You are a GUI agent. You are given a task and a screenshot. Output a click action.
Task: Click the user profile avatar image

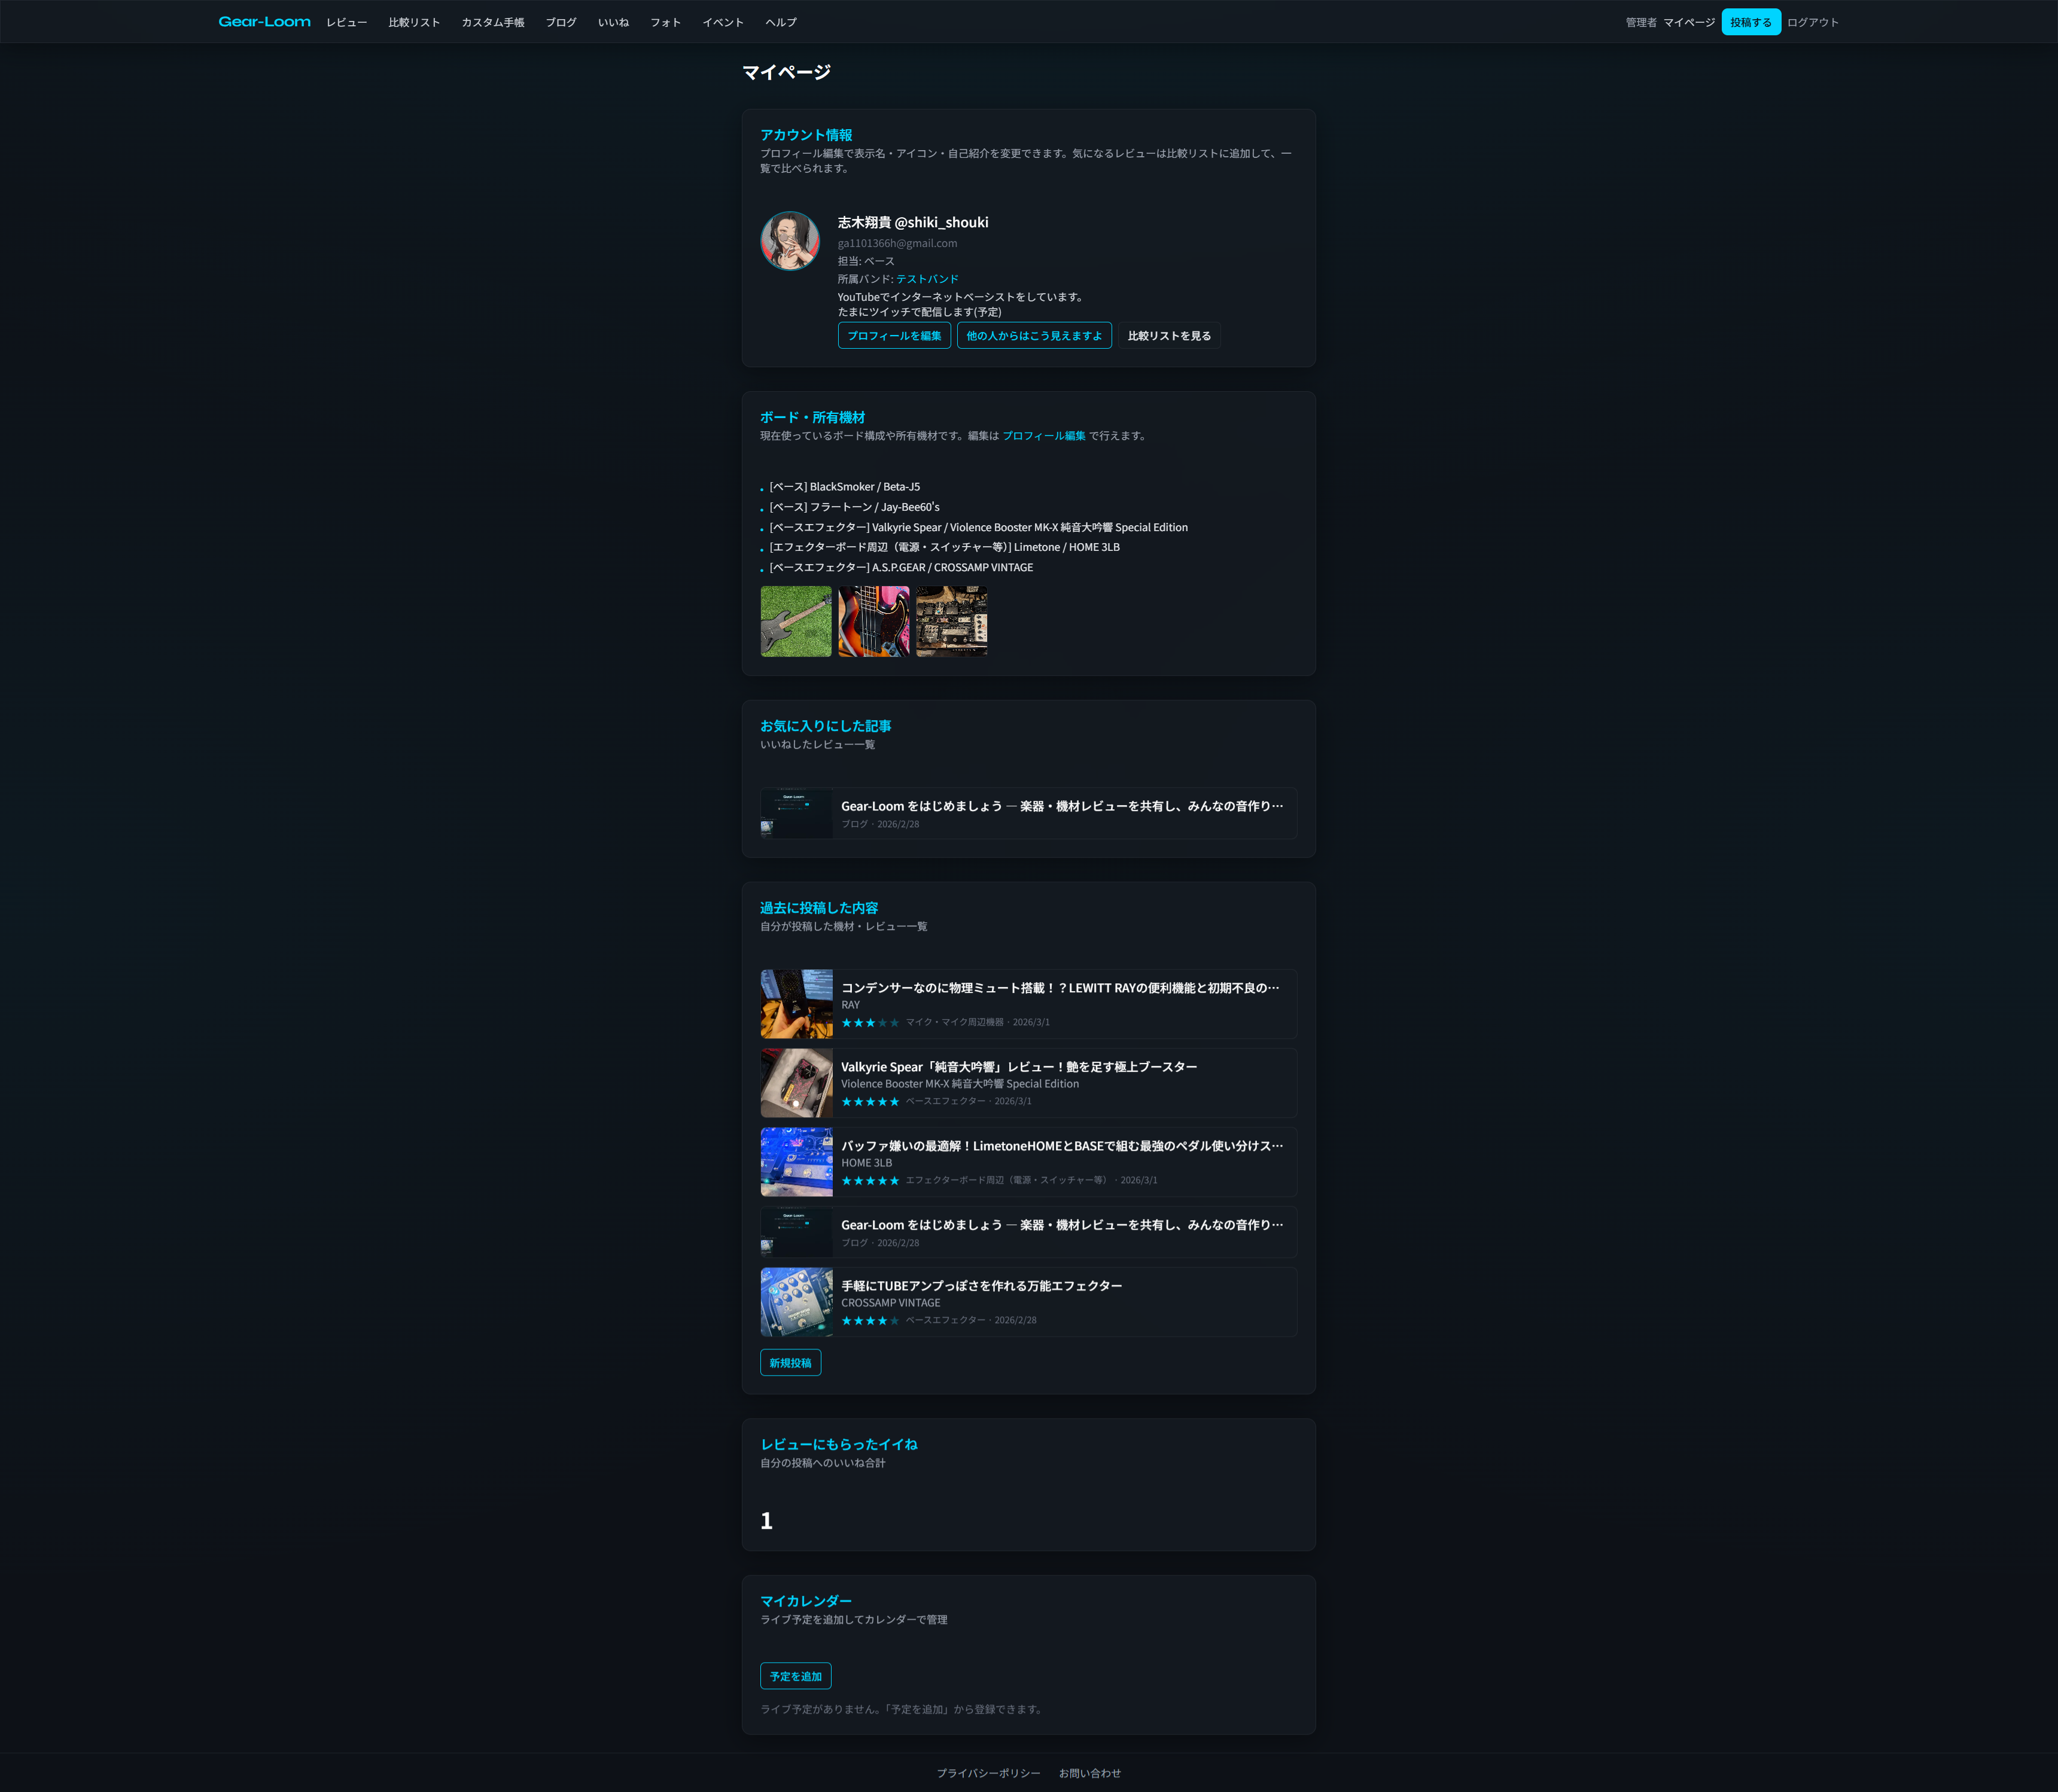(790, 241)
